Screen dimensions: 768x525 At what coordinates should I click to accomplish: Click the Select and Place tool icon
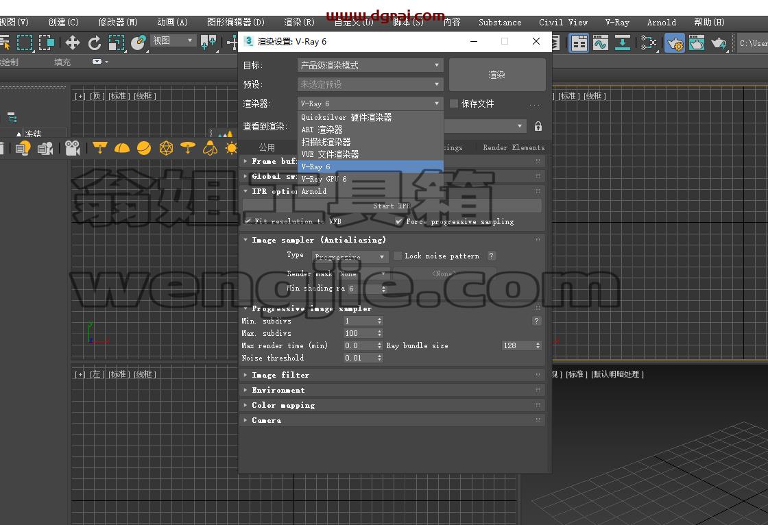pos(139,43)
